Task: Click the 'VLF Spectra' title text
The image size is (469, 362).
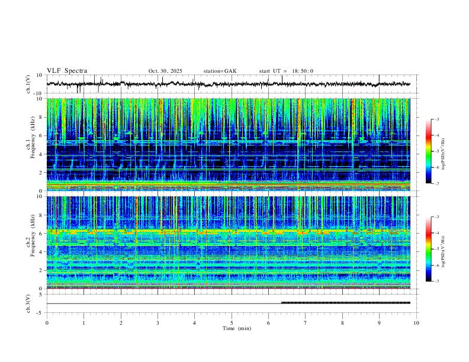Action: tap(67, 70)
